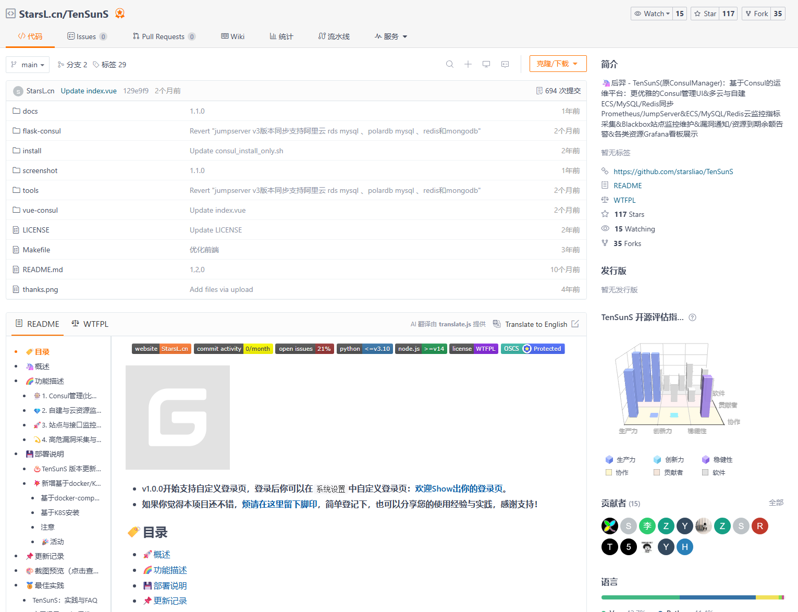Open the 标签 29 tags link
Screen dimensions: 798x612
[109, 65]
